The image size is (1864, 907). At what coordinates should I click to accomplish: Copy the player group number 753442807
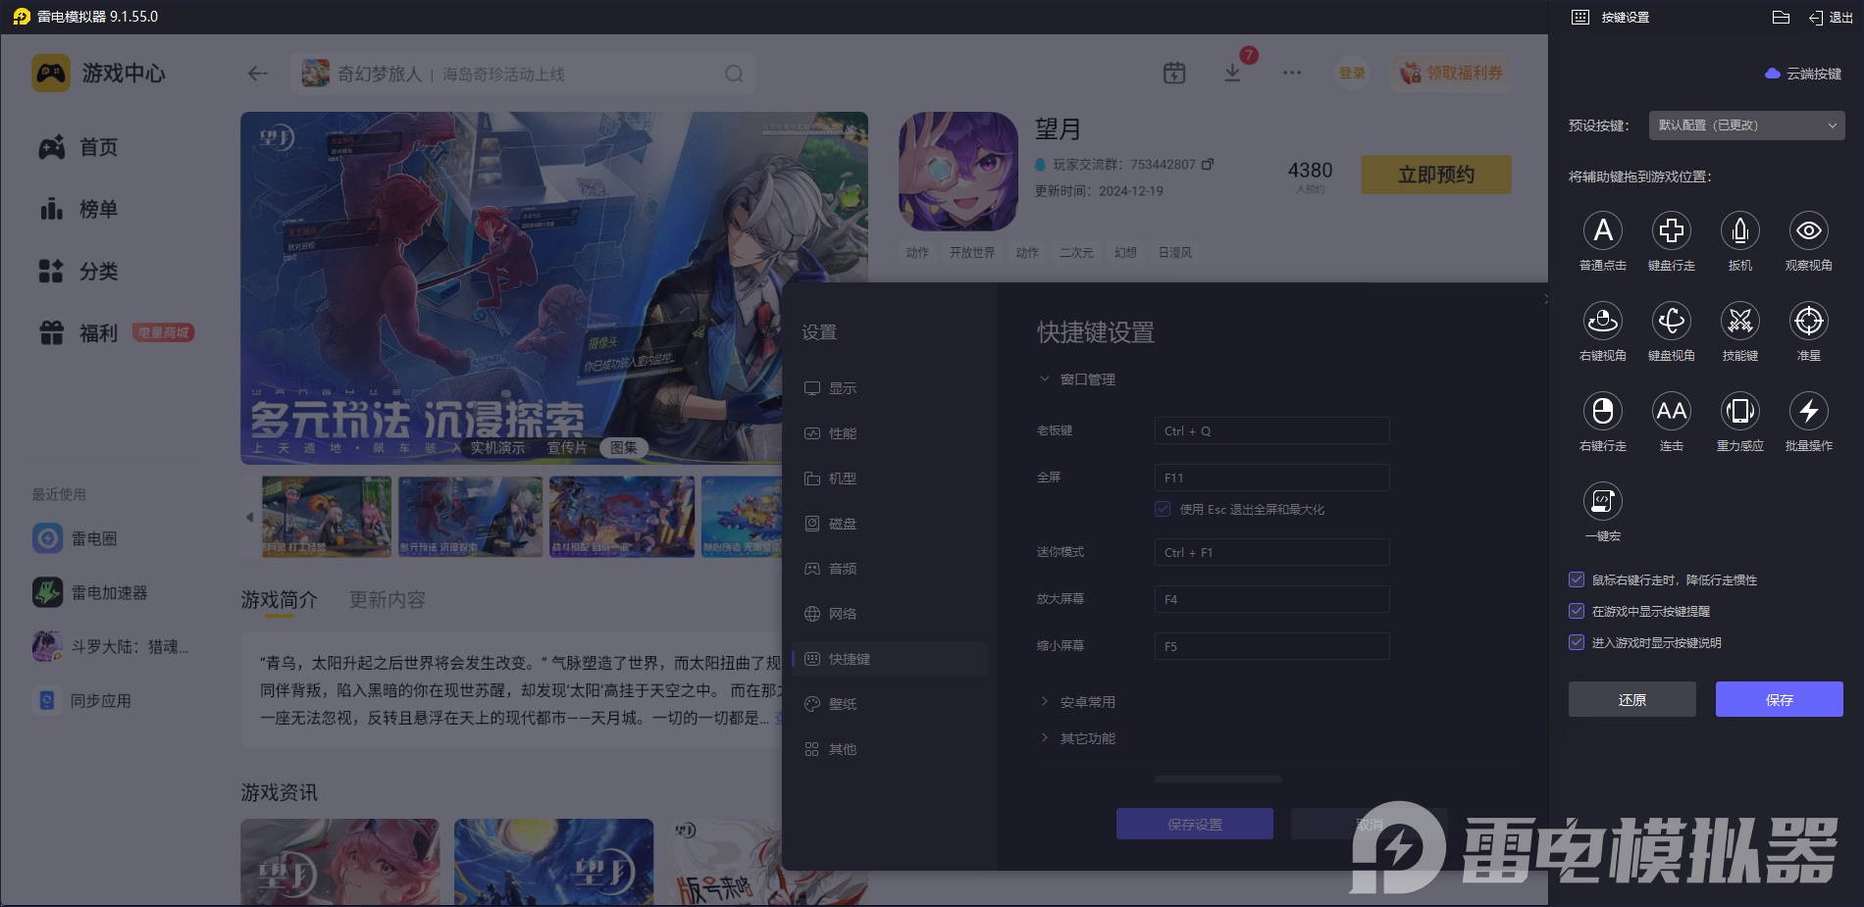[x=1208, y=164]
